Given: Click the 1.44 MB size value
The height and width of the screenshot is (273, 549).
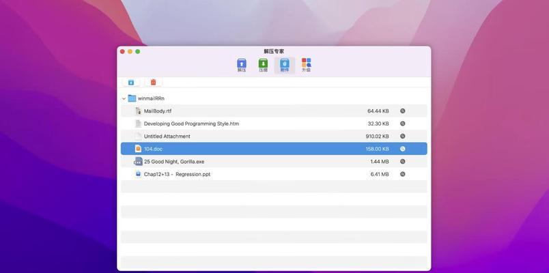Looking at the screenshot, I should (x=380, y=161).
